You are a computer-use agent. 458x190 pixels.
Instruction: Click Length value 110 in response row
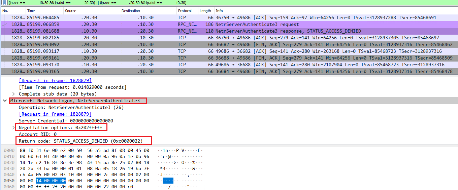[x=209, y=31]
